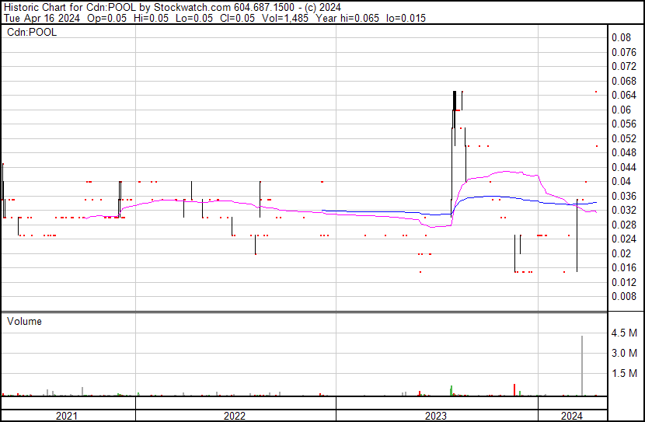Click the 'Vol=1,485' volume value
645x422 pixels.
pos(285,18)
